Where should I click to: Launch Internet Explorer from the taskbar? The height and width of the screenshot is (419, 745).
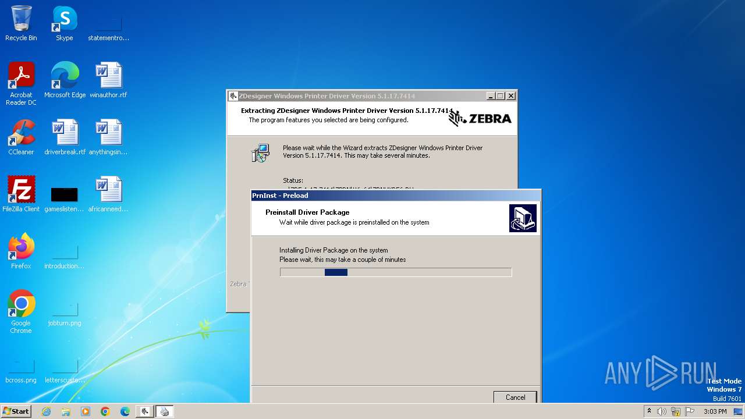pos(46,411)
